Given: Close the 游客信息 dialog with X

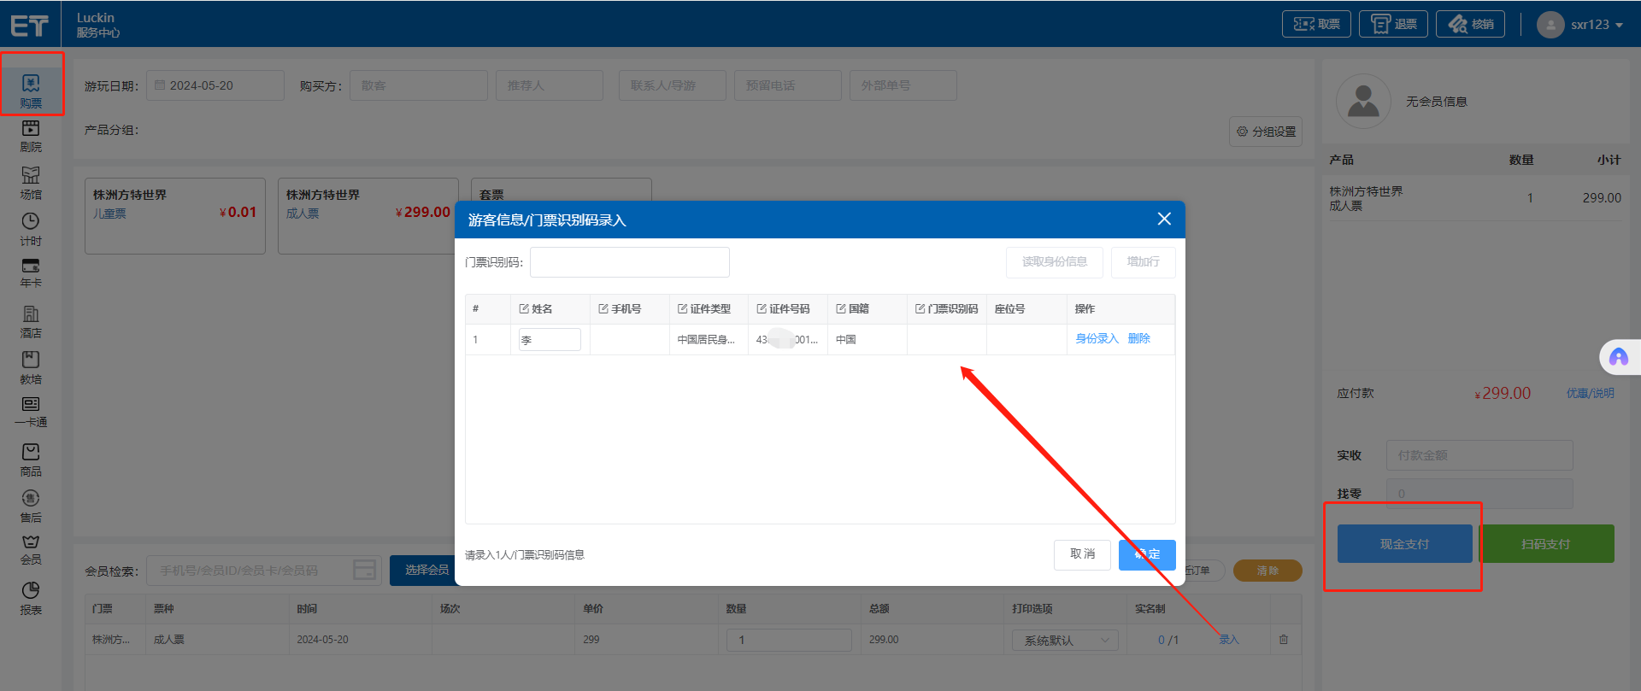Looking at the screenshot, I should 1163,220.
